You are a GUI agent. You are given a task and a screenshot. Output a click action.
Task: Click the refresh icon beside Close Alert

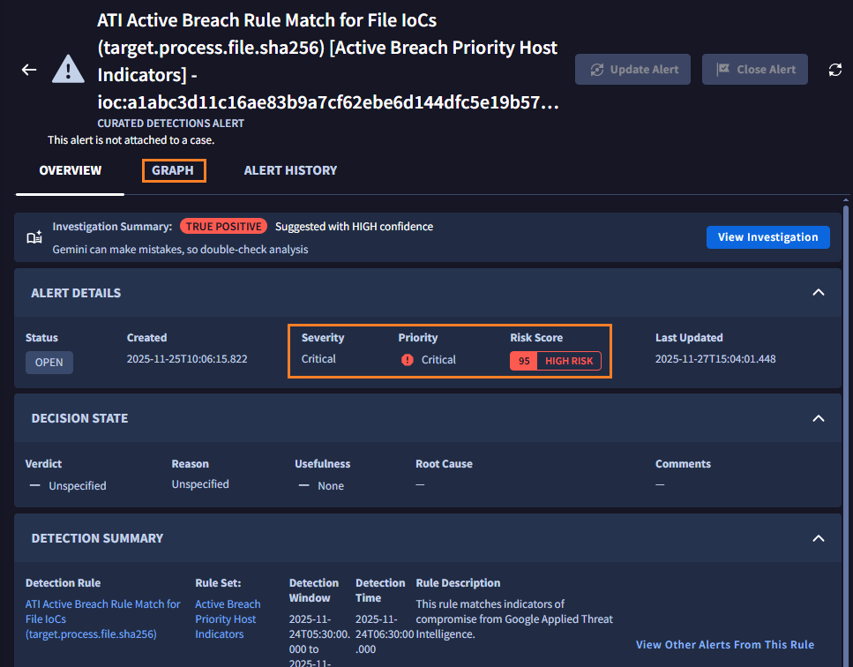pos(834,70)
